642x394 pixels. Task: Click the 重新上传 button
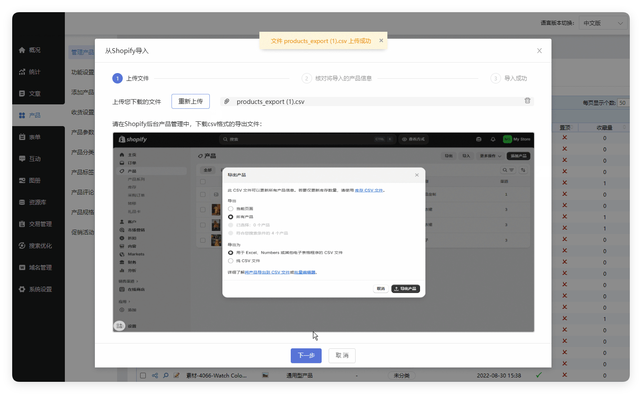pos(191,101)
